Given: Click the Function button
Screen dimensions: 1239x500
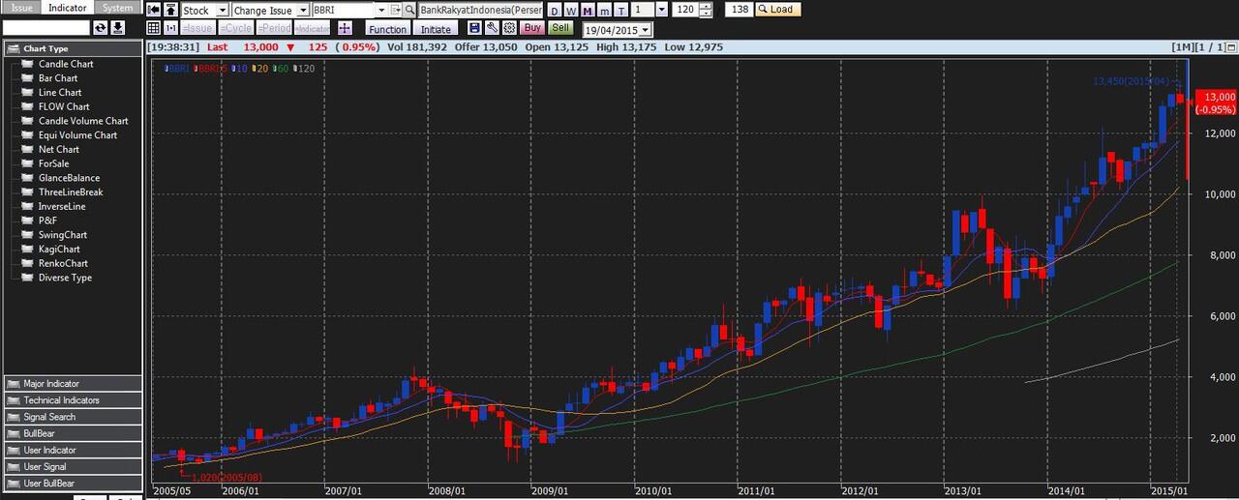Looking at the screenshot, I should coord(388,29).
